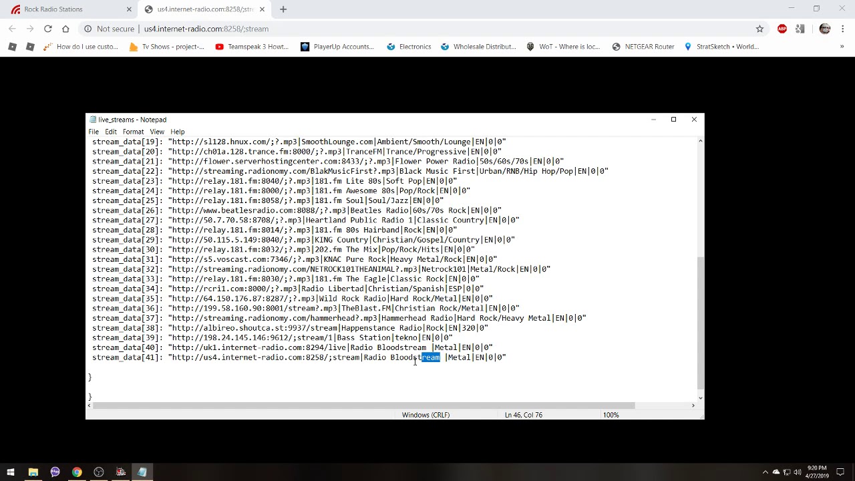Open 'Teamspeak 3 Howt...' bookmark
The image size is (855, 481).
coord(252,47)
